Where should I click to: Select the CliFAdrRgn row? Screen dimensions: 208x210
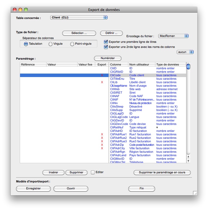coord(103,152)
